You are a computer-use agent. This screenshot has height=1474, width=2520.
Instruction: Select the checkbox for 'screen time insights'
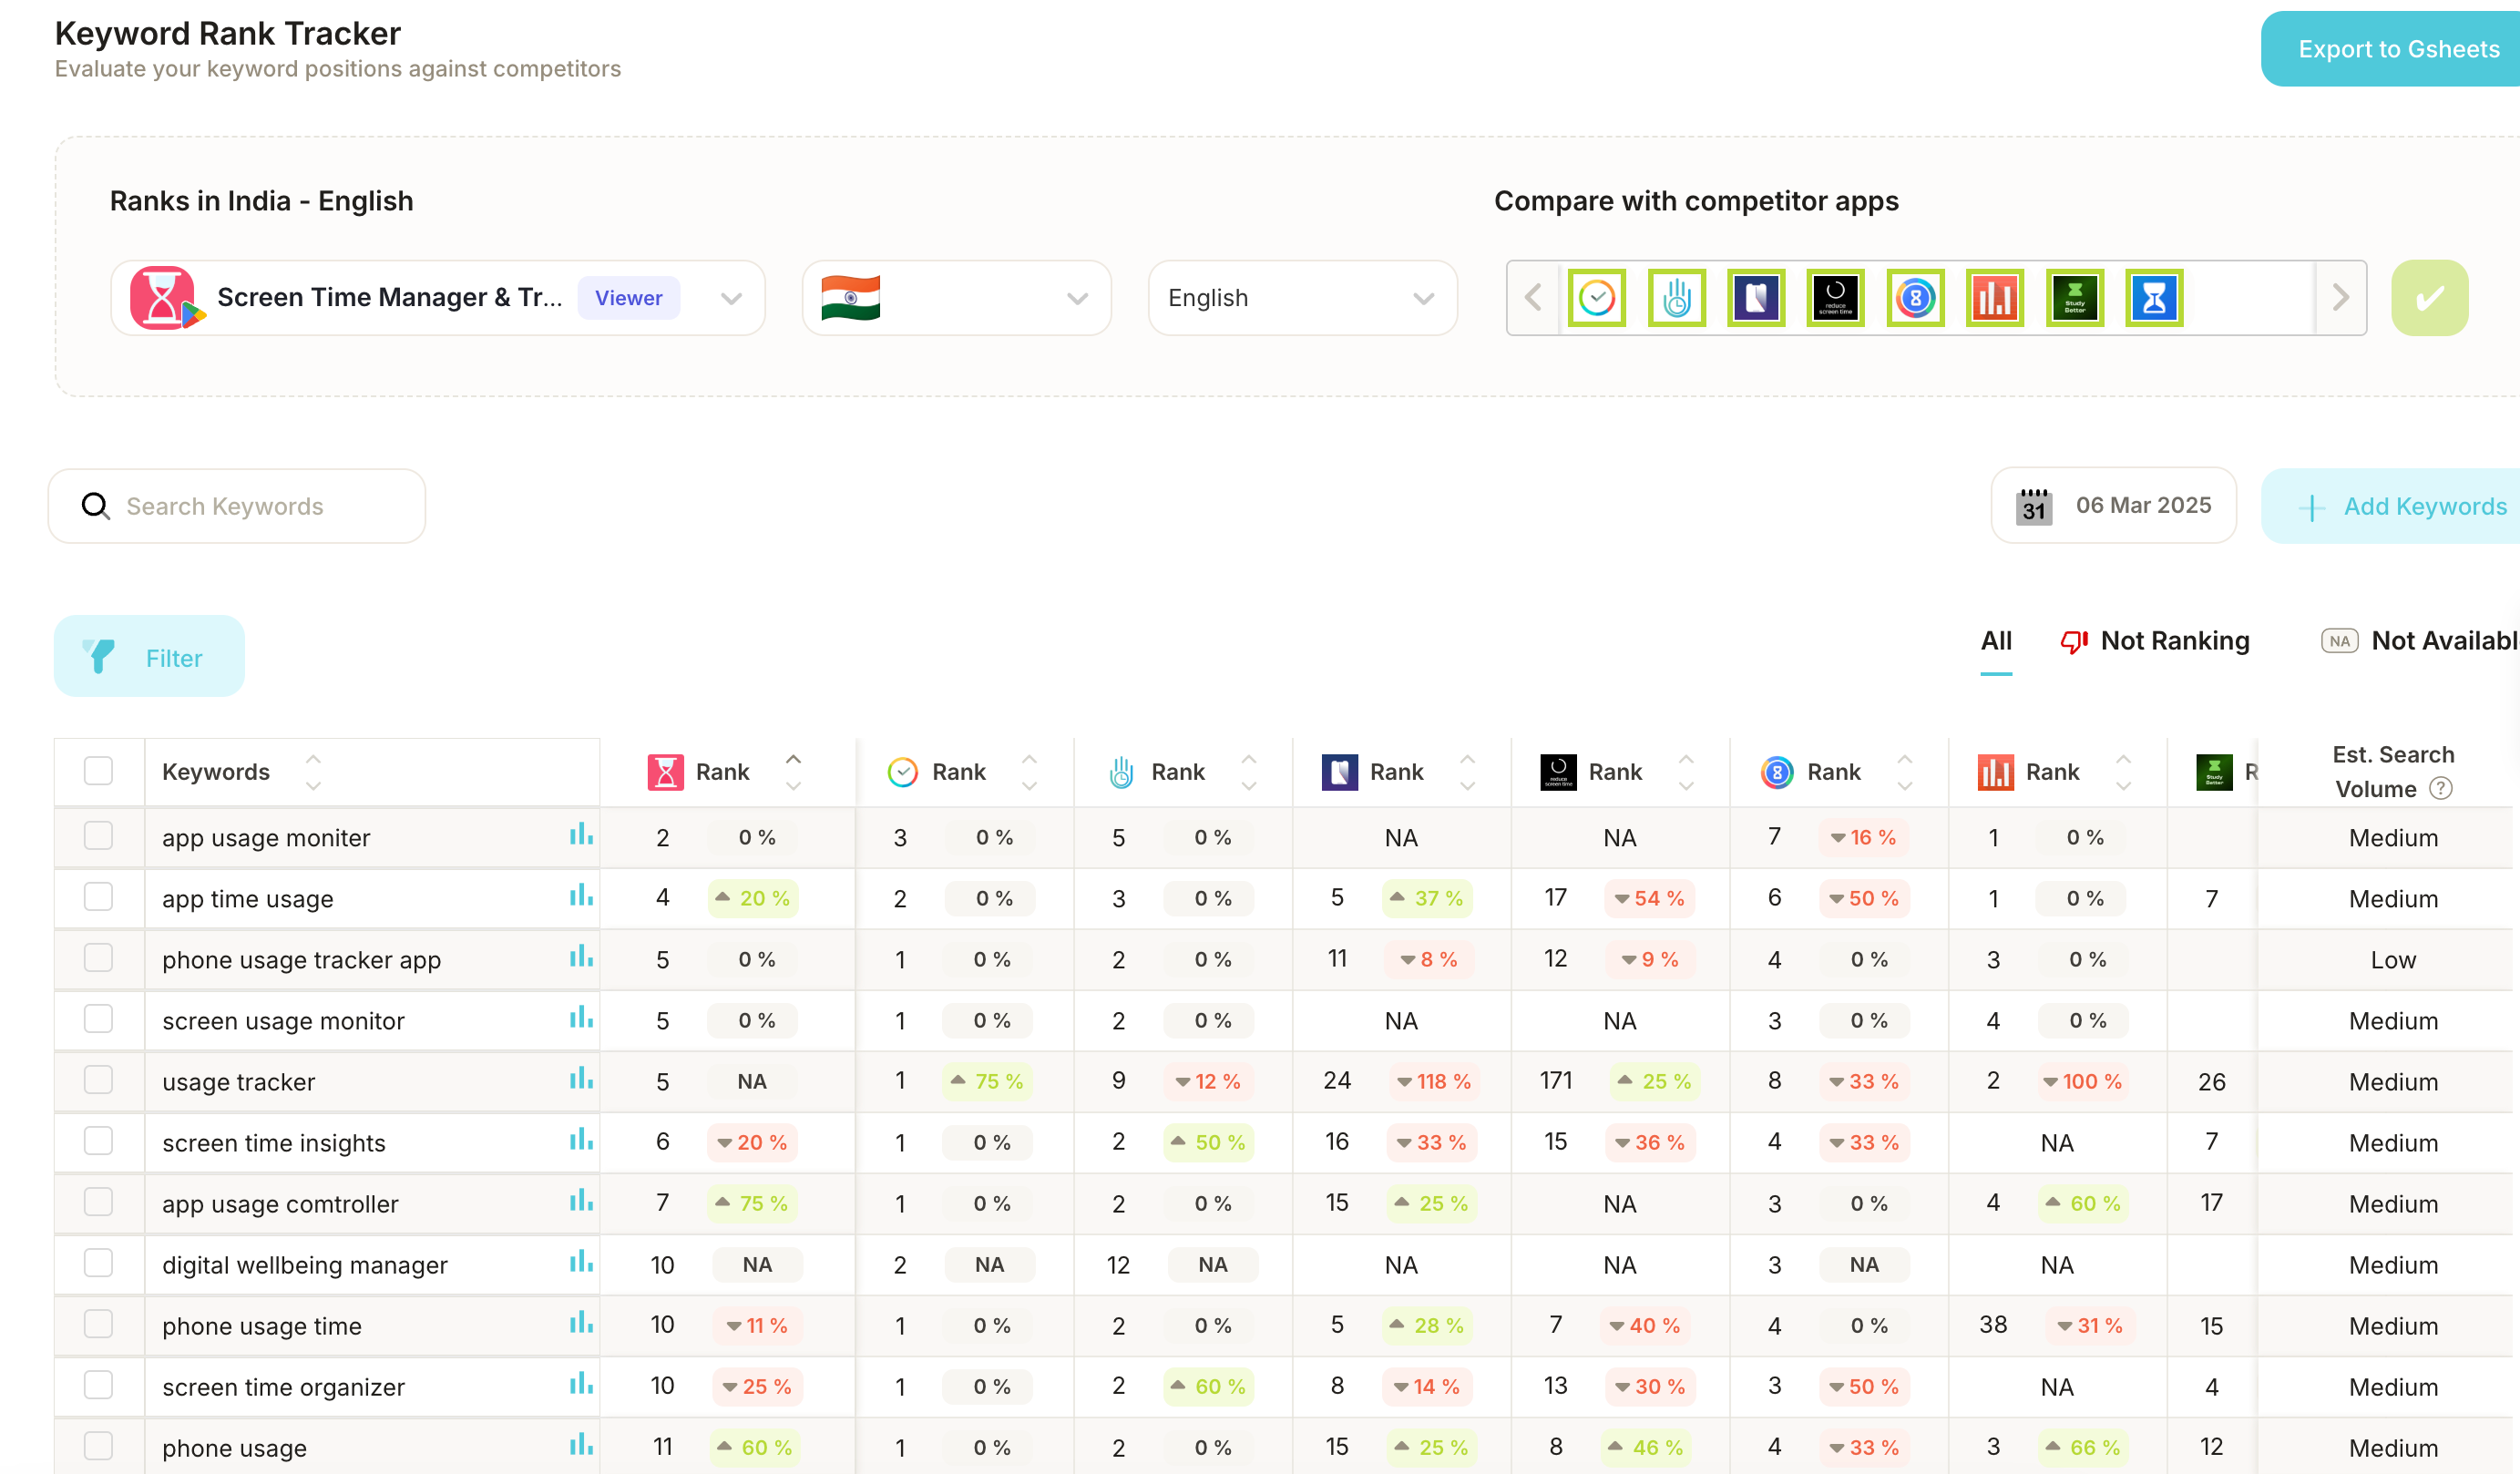pos(98,1141)
